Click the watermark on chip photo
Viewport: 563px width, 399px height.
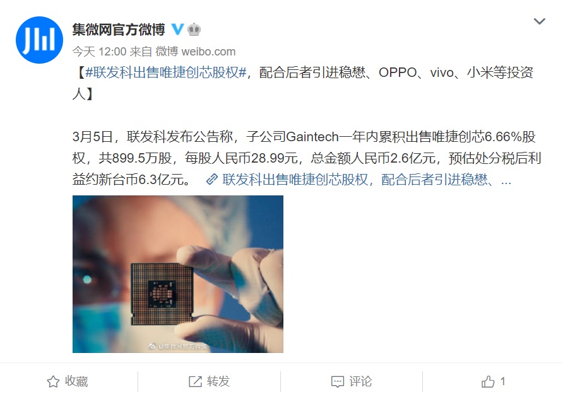click(x=178, y=346)
